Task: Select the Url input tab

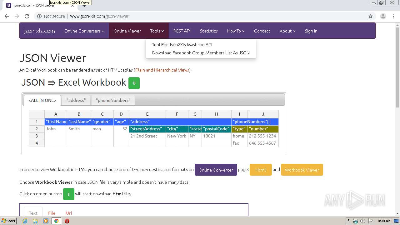Action: (69, 213)
